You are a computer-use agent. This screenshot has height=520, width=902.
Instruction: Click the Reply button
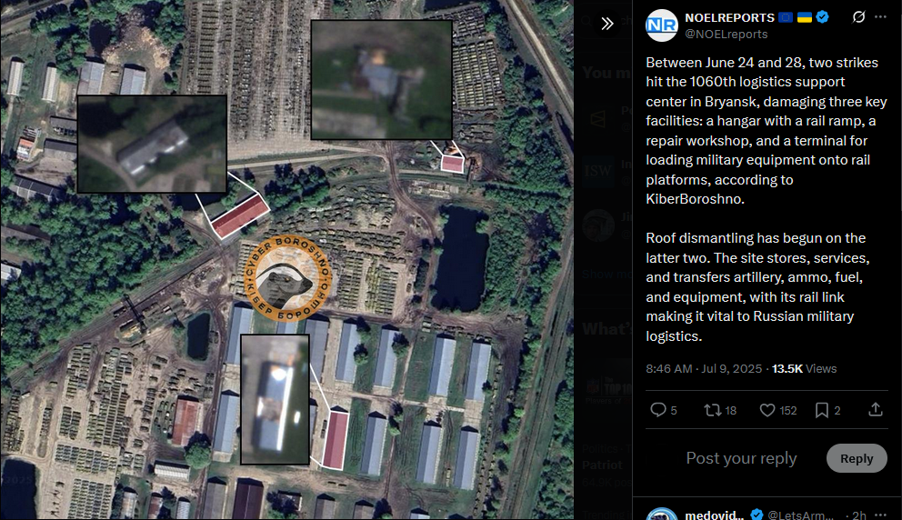tap(857, 458)
